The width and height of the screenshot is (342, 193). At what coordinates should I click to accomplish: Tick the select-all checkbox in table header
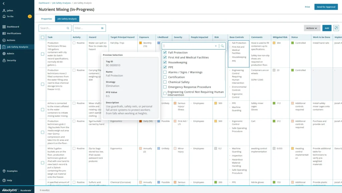42,37
